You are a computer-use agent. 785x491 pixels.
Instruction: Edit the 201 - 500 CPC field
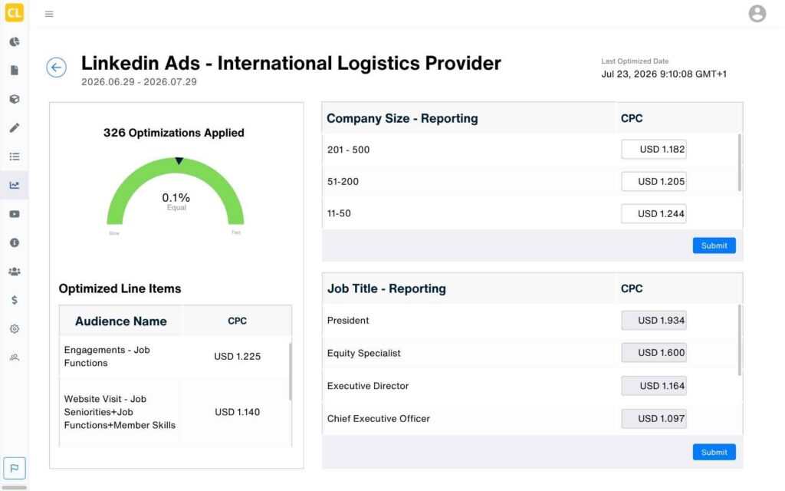654,150
